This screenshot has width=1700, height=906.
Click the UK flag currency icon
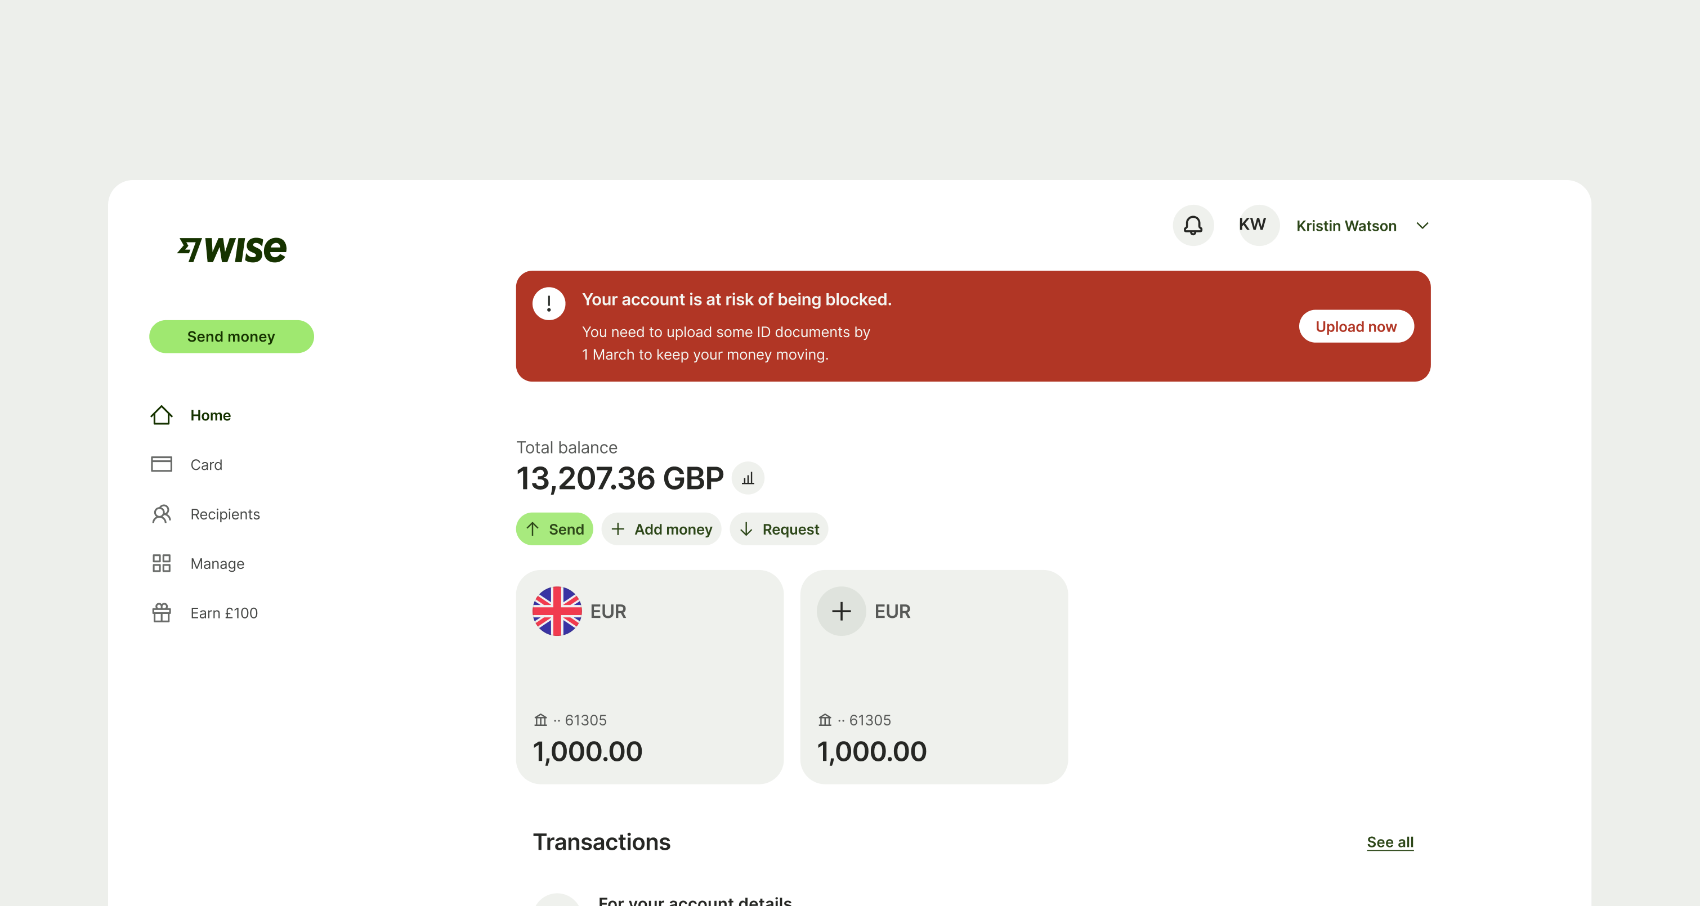(x=557, y=611)
